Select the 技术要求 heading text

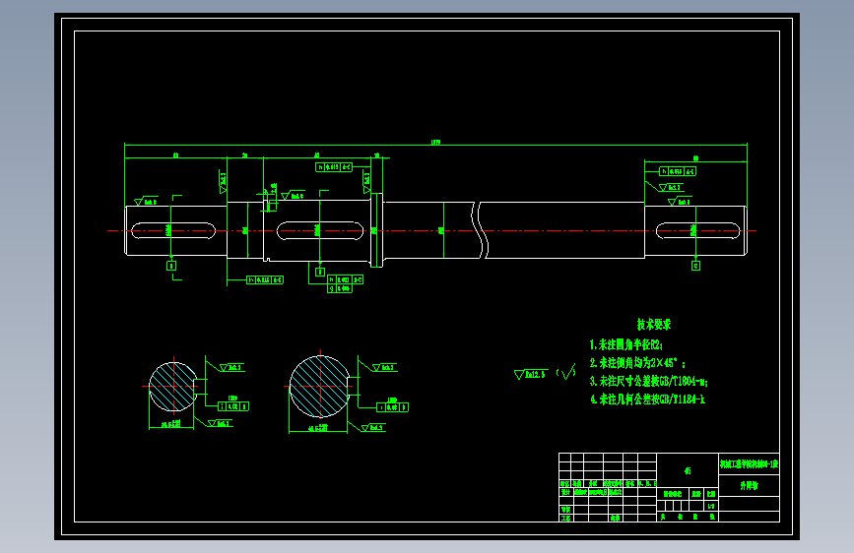point(654,325)
